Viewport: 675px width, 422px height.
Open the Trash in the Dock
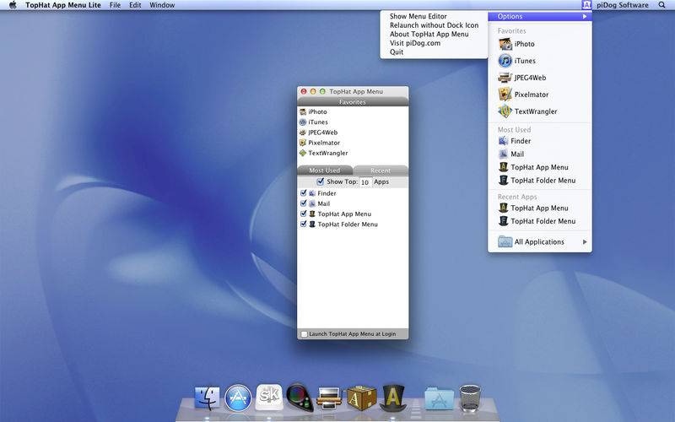coord(470,398)
